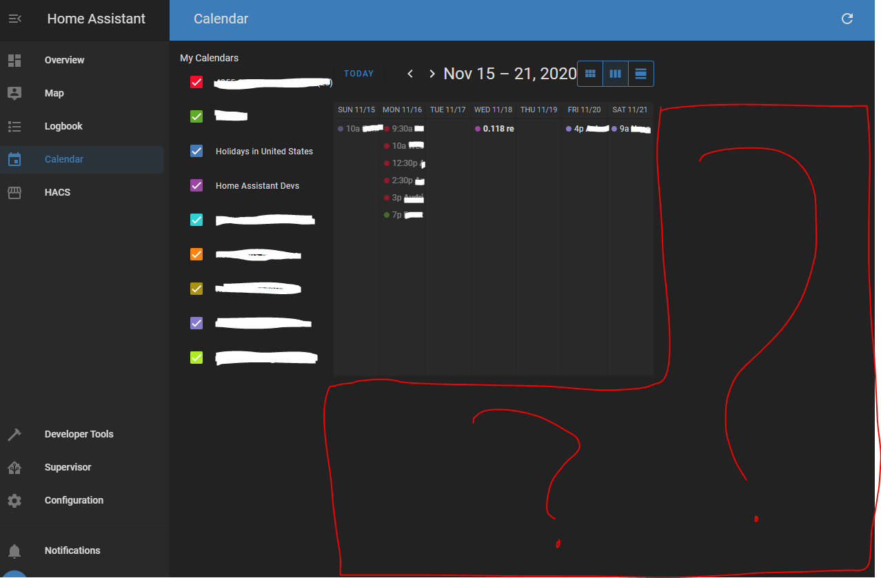Refresh the calendar with the reload icon

point(848,19)
